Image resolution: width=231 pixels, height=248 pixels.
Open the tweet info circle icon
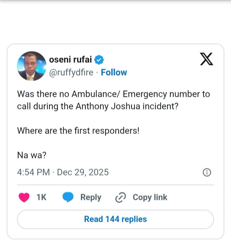(207, 173)
